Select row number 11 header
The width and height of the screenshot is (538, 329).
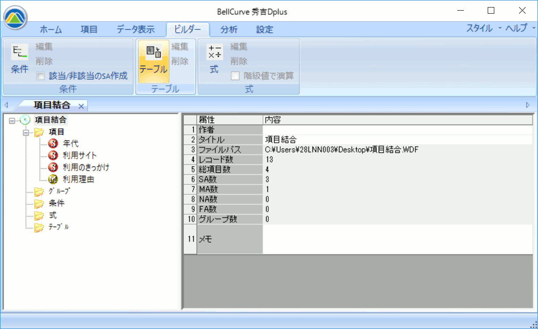(x=190, y=239)
